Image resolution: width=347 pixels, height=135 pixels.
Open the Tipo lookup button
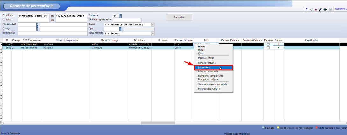pyautogui.click(x=120, y=29)
